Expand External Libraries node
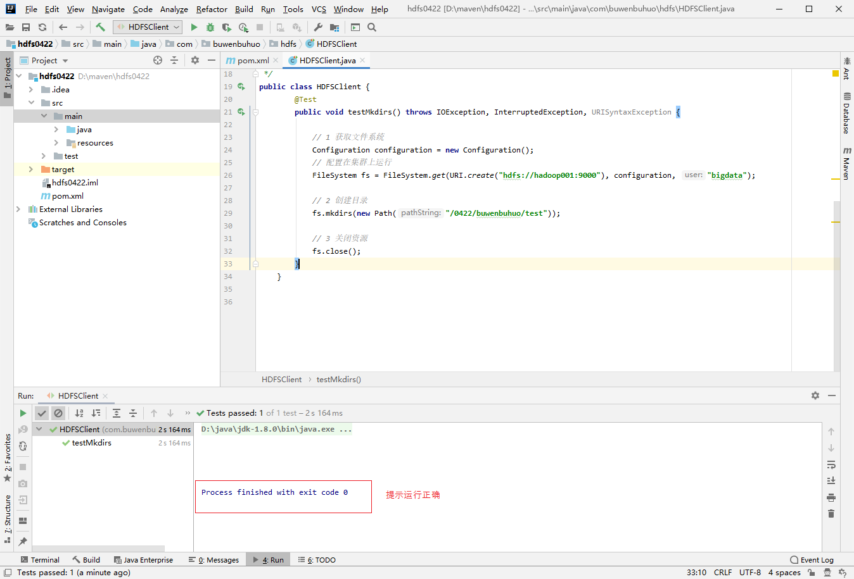 (x=18, y=209)
